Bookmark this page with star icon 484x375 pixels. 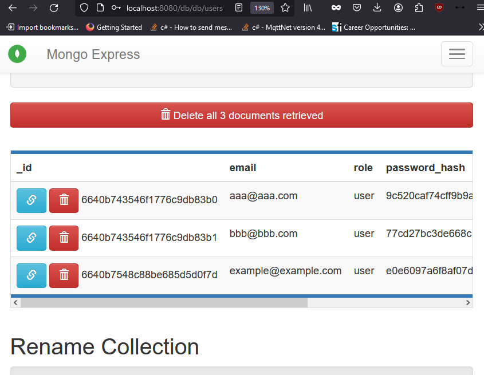click(285, 7)
